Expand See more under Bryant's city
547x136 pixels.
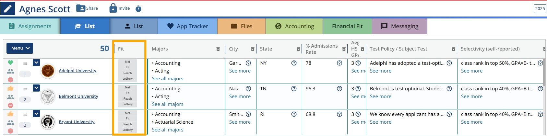point(240,122)
